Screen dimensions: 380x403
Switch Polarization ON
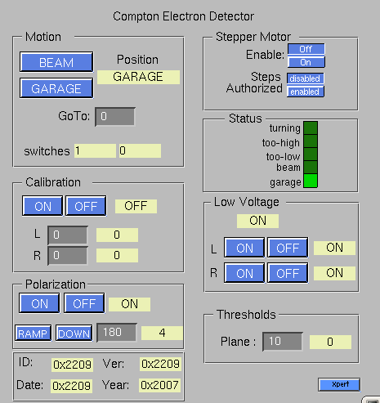[x=39, y=303]
